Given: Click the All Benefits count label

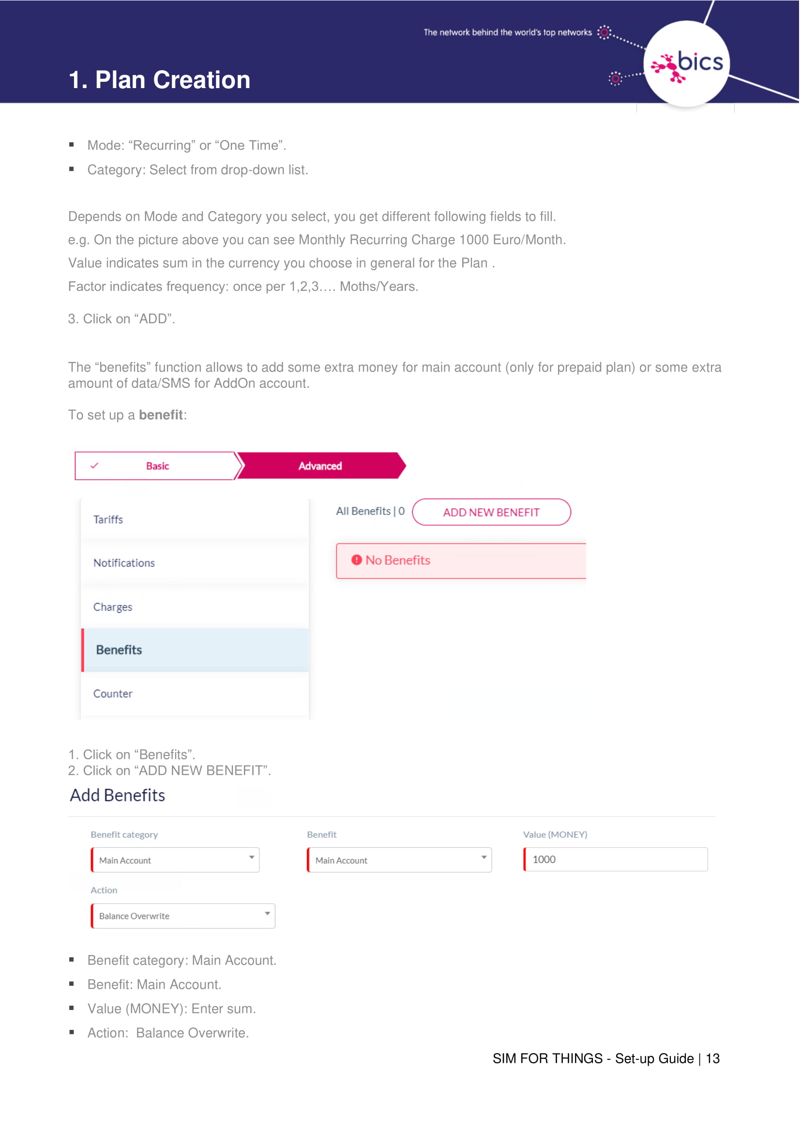Looking at the screenshot, I should (370, 511).
